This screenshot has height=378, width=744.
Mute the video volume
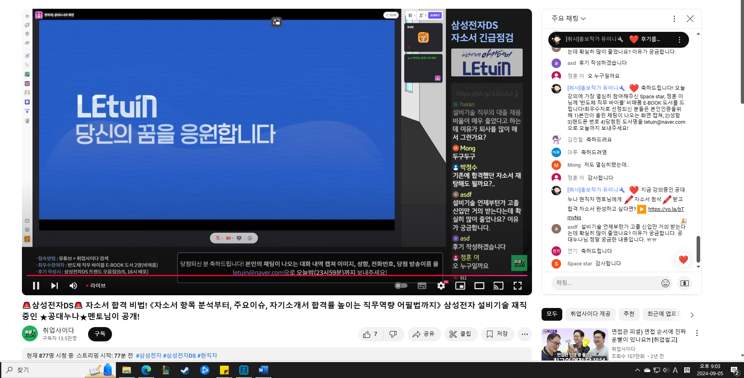[73, 286]
